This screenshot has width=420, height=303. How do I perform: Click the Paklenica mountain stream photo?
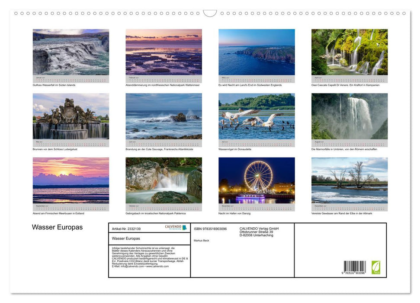click(x=164, y=180)
